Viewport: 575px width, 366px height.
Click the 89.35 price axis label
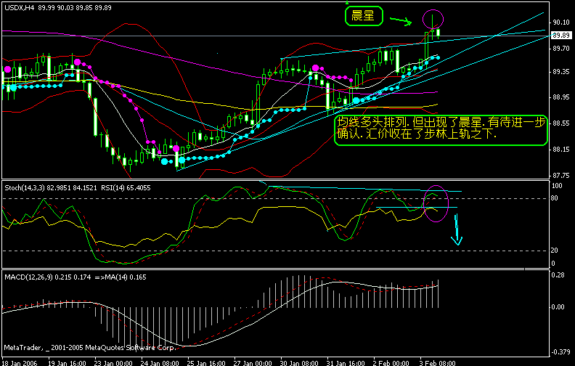click(x=561, y=72)
